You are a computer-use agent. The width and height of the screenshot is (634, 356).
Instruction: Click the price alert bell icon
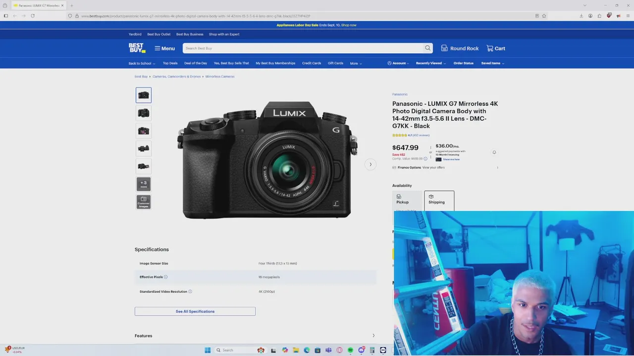[494, 152]
